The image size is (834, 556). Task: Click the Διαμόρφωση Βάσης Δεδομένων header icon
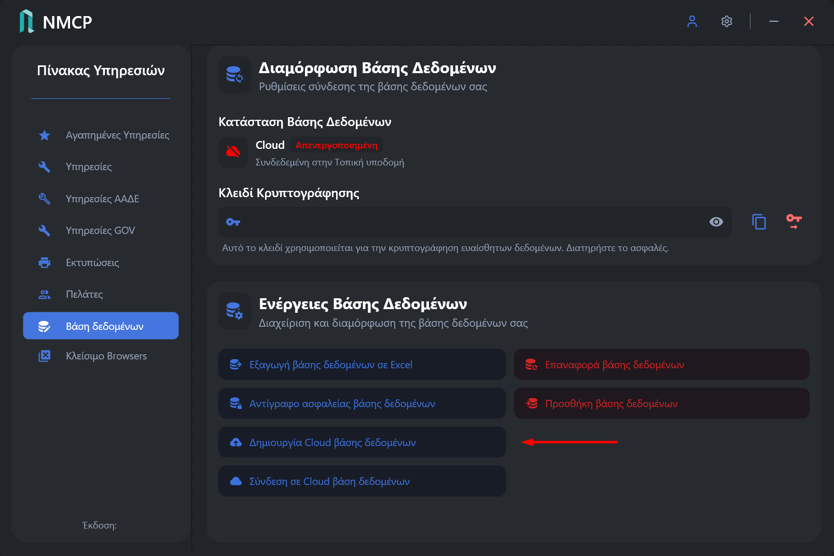pos(234,75)
